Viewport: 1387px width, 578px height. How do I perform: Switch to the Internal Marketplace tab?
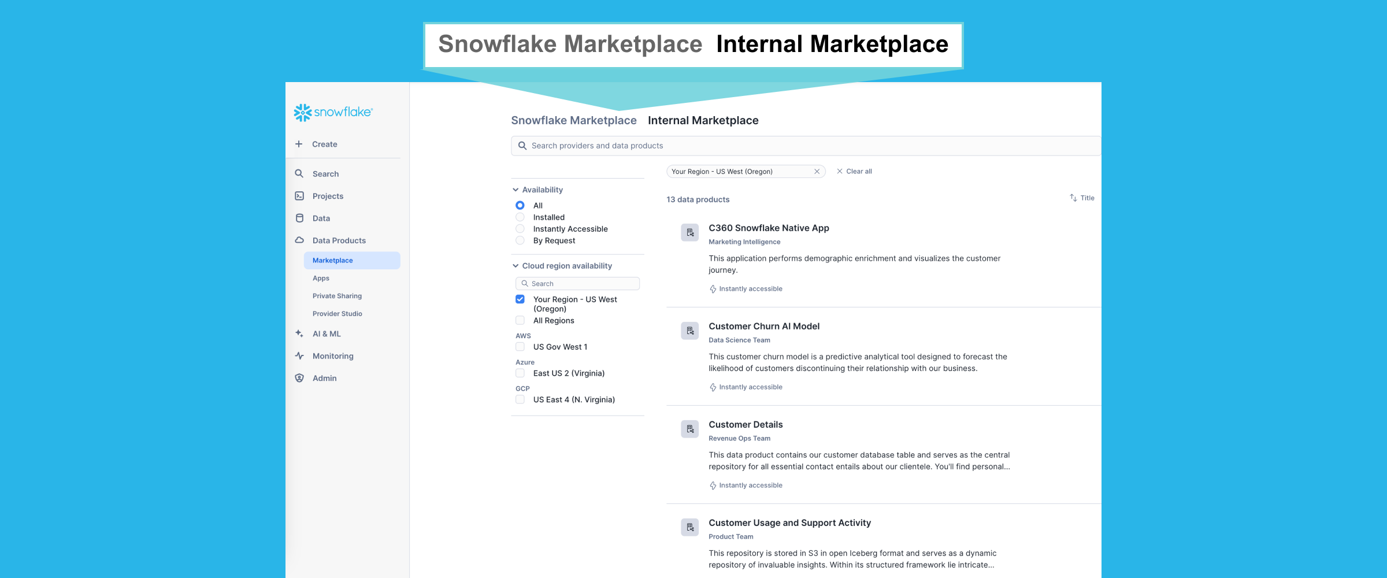pos(703,120)
